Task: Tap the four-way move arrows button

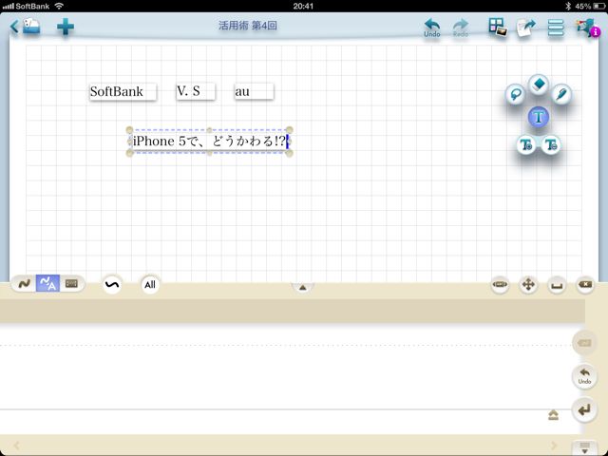Action: pos(528,285)
